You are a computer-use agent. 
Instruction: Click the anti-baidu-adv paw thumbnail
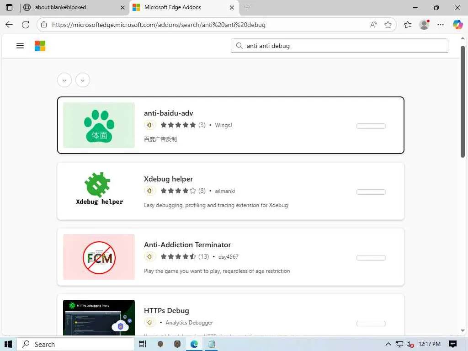(99, 125)
